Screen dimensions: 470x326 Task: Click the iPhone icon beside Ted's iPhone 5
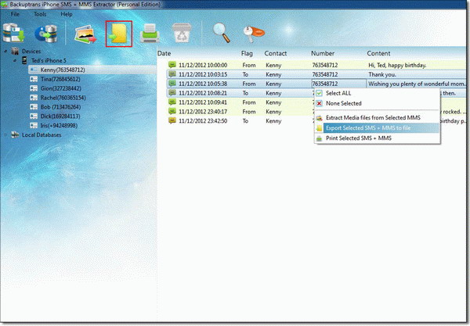[24, 60]
